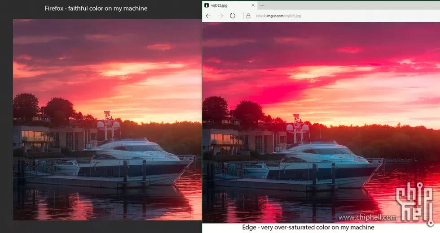Click the www.chiphell.com watermark text
440x233 pixels.
[x=367, y=218]
